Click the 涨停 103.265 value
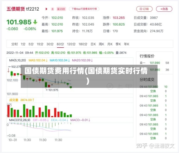The image size is (179, 153). point(119,18)
